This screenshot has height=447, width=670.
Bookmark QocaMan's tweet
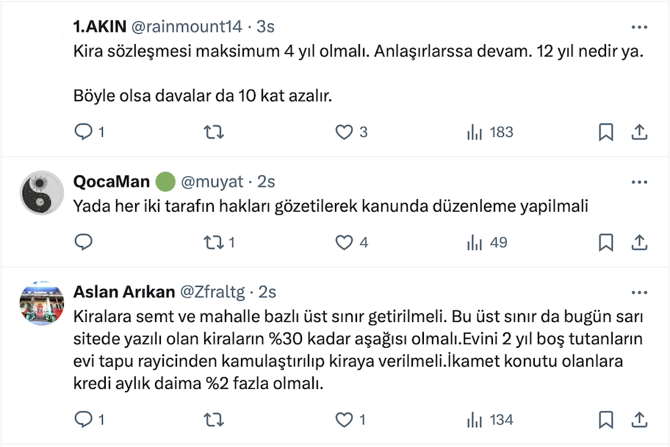[x=606, y=242]
